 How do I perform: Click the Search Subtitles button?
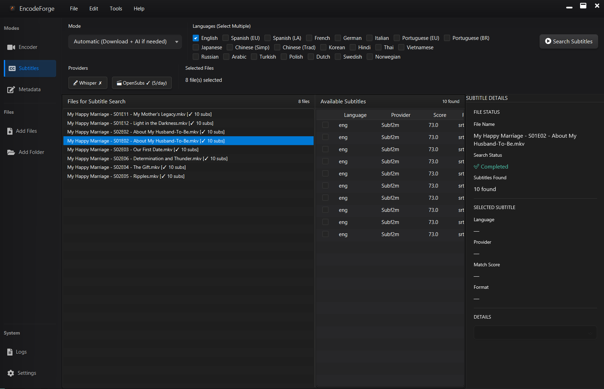pos(569,41)
